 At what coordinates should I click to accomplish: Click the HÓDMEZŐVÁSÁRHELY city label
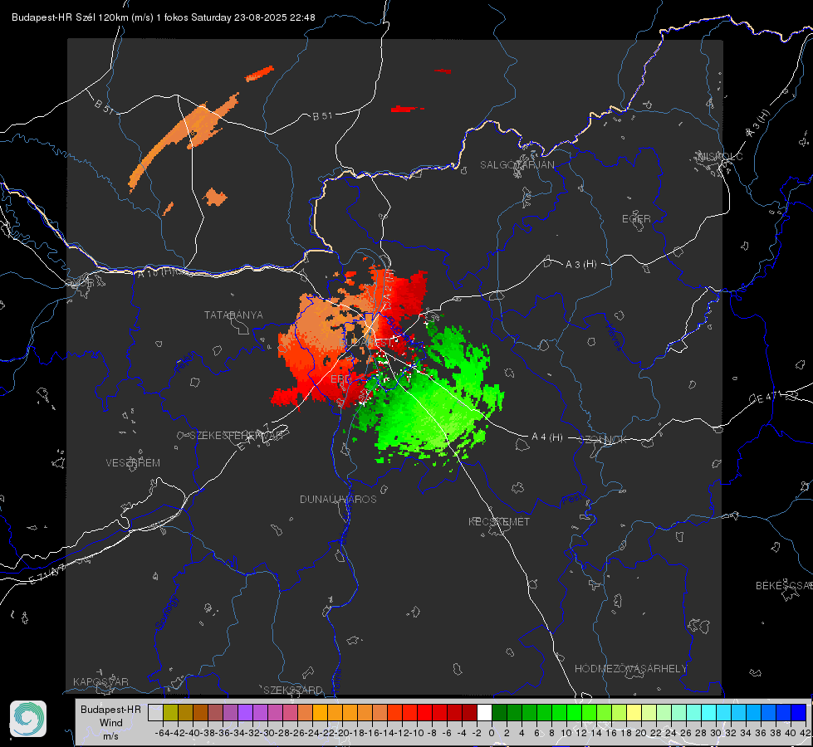(630, 669)
